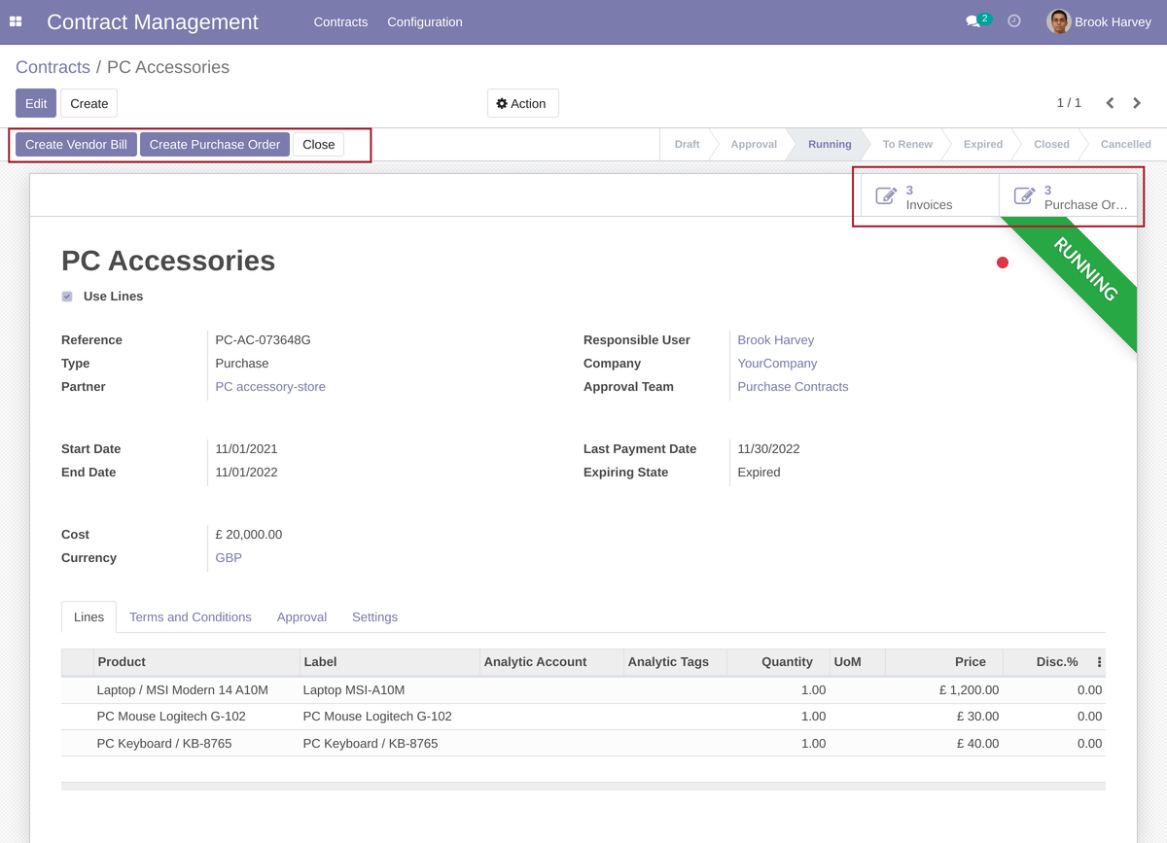The width and height of the screenshot is (1167, 843).
Task: Open the 3 Invoices stat button
Action: click(x=929, y=197)
